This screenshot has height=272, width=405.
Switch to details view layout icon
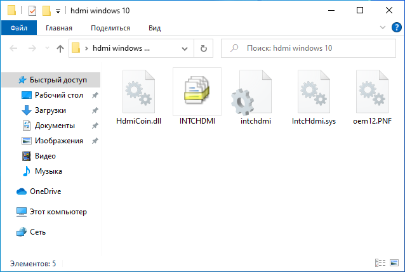(380, 263)
